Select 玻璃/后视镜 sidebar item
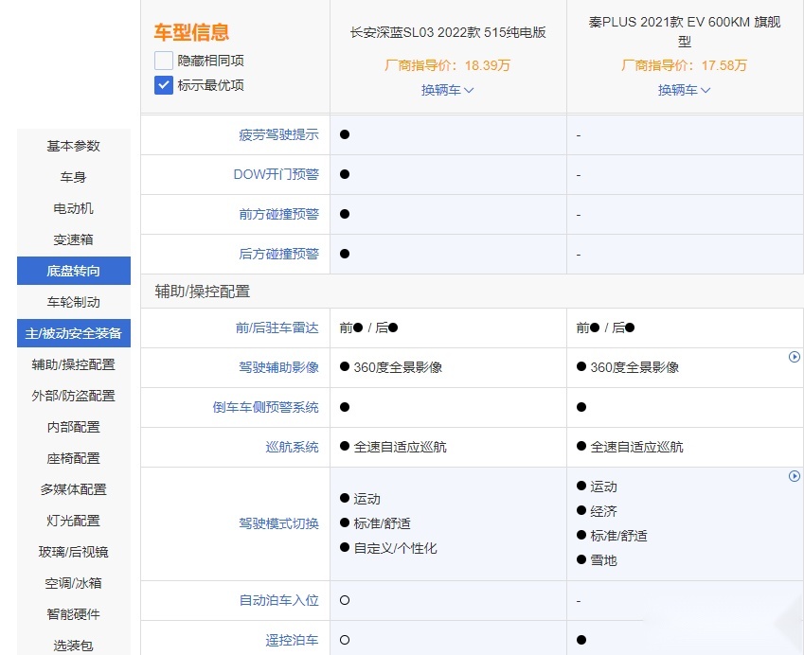 73,552
